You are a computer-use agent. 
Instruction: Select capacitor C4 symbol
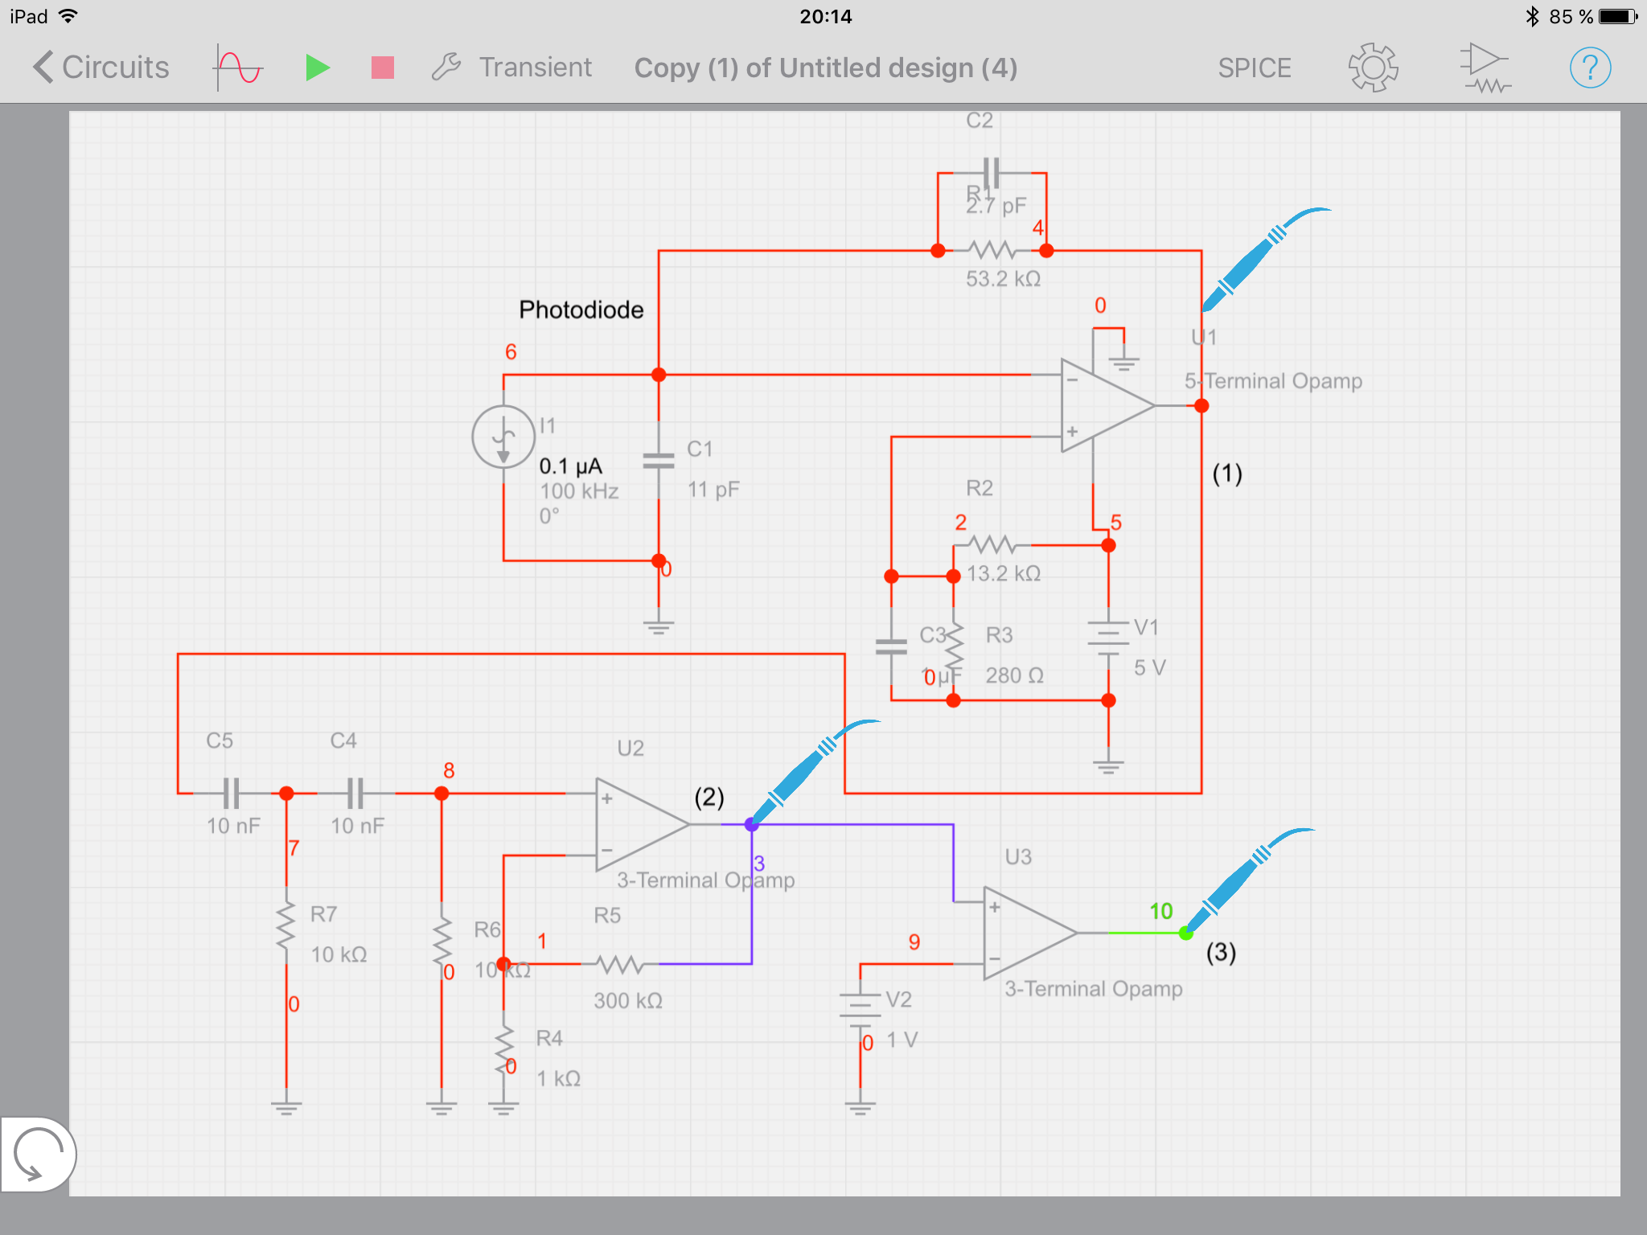pos(355,793)
